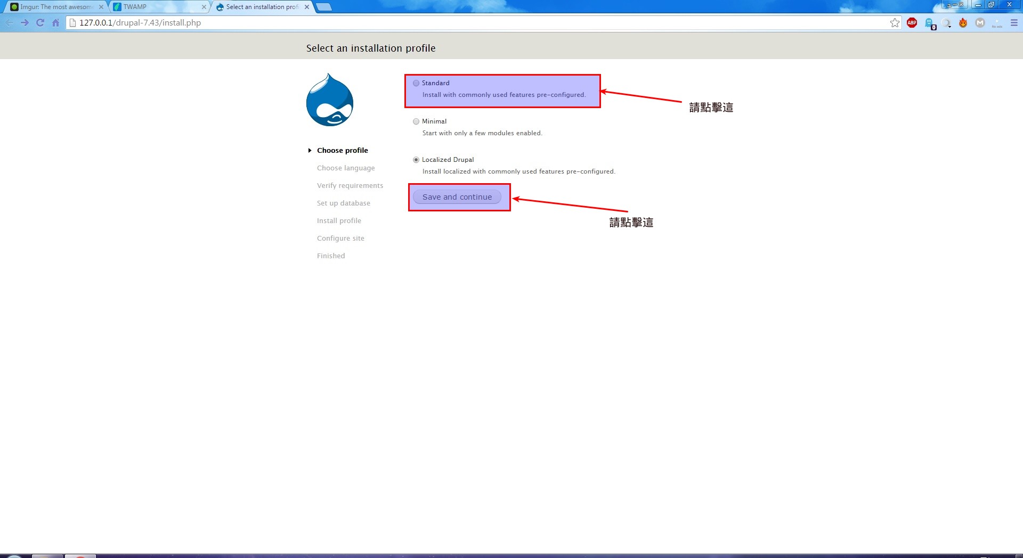Click the page info icon in address bar
The image size is (1023, 558).
[x=73, y=23]
